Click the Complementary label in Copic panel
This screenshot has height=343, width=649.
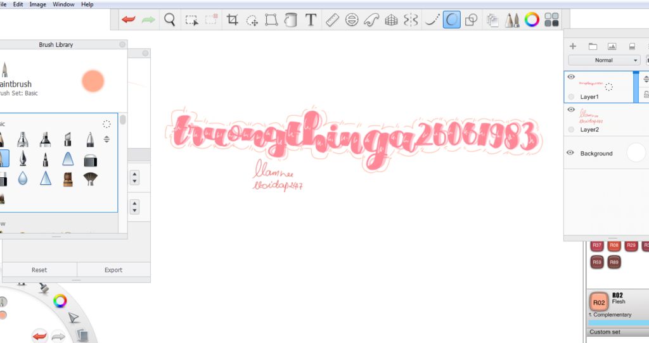click(612, 315)
